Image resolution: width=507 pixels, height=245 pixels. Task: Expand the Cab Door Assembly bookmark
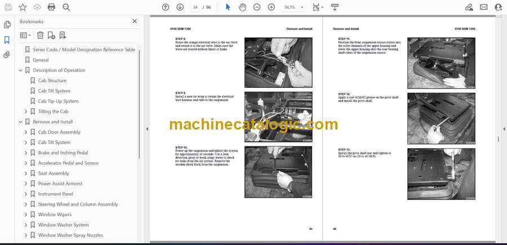tap(26, 132)
